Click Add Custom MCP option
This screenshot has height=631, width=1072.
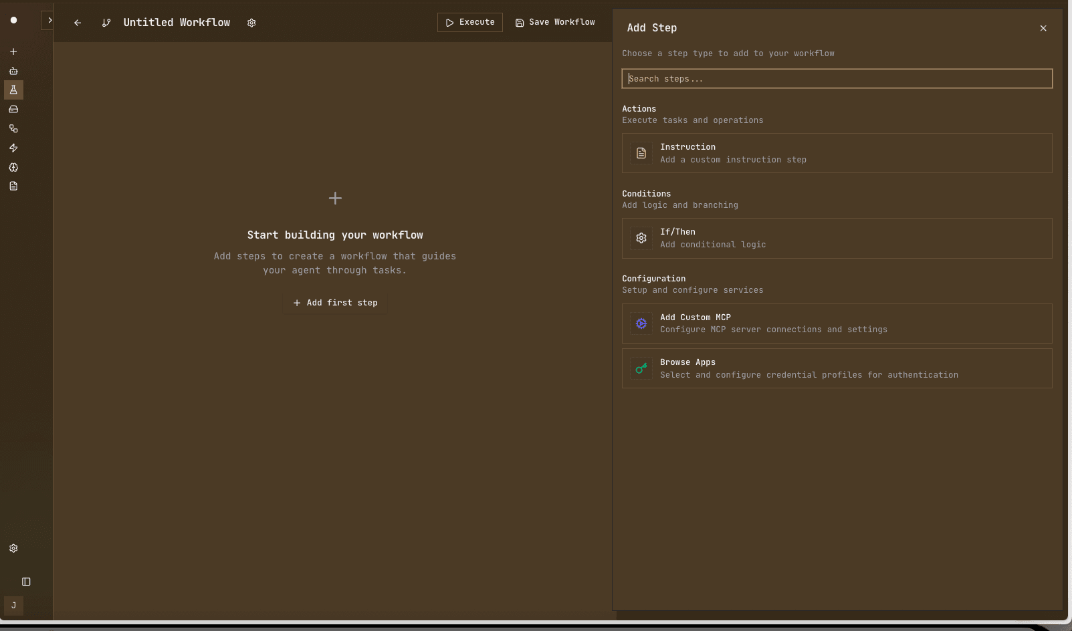pos(836,323)
